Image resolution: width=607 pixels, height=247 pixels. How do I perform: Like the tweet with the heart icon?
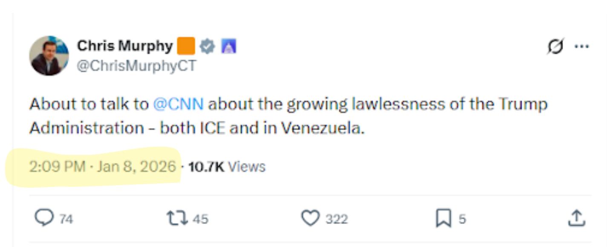click(310, 218)
